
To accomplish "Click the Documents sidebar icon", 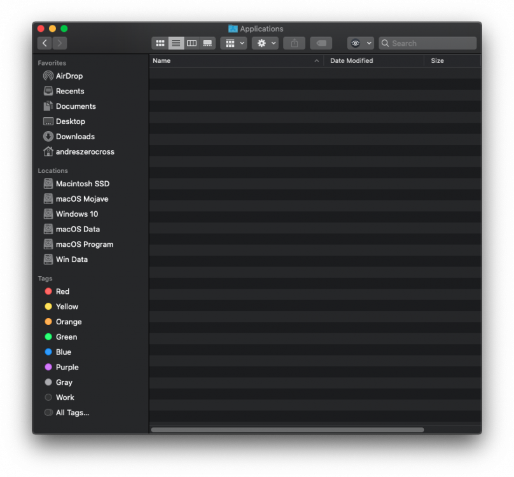I will coord(48,106).
